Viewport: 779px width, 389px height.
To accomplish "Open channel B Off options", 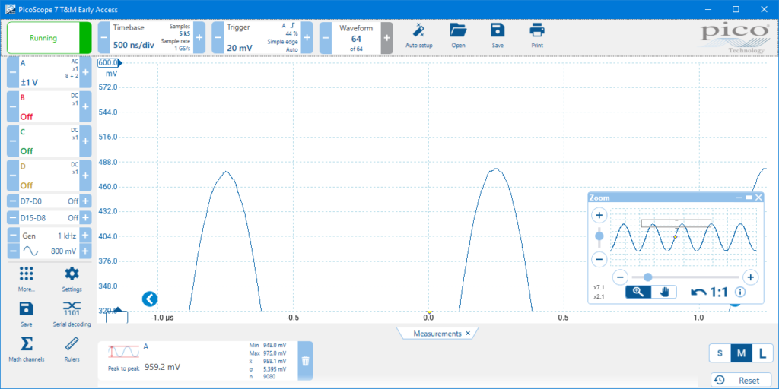I will tap(49, 106).
